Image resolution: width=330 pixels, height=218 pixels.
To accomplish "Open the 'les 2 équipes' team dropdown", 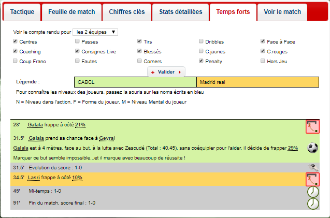I will (x=95, y=32).
